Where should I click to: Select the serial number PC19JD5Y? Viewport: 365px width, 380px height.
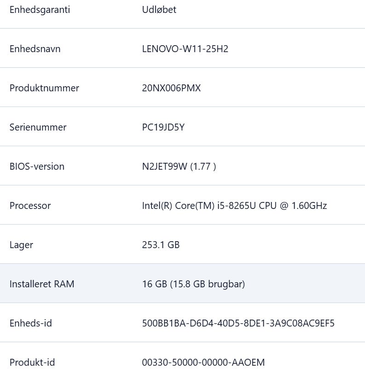coord(163,127)
